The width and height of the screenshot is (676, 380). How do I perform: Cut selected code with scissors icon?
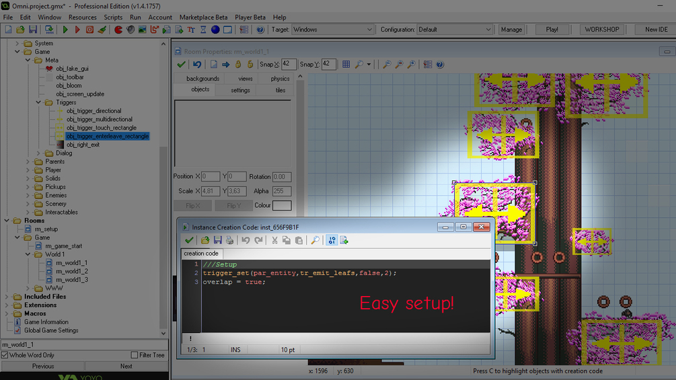pyautogui.click(x=274, y=240)
